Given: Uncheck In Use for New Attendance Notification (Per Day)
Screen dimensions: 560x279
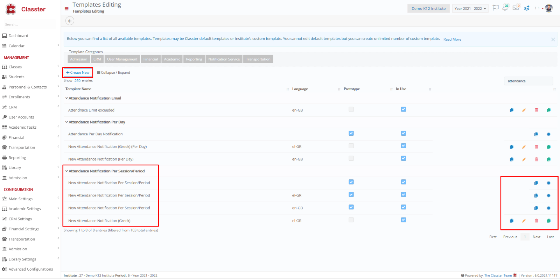Looking at the screenshot, I should pyautogui.click(x=404, y=158).
